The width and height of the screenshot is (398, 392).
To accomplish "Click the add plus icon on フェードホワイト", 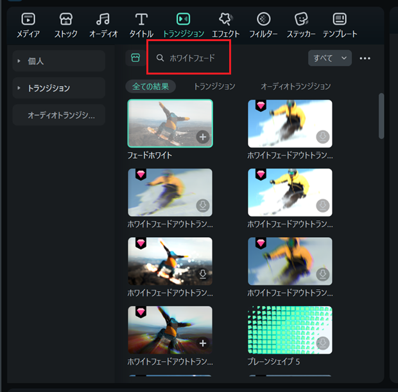I will [202, 137].
